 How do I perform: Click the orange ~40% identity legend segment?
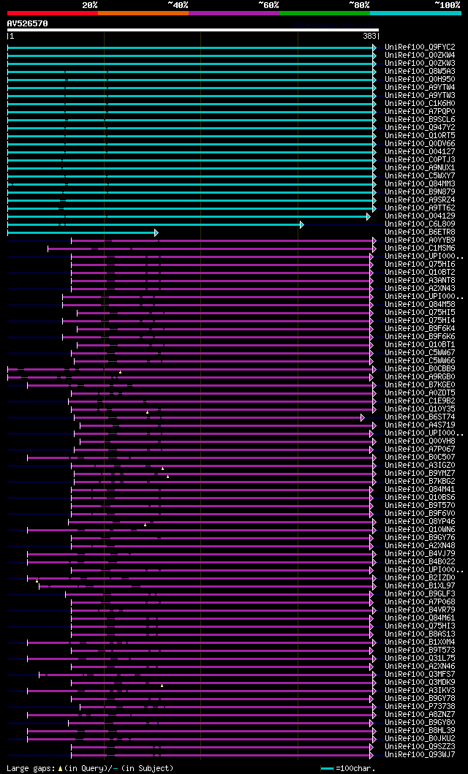coord(143,13)
